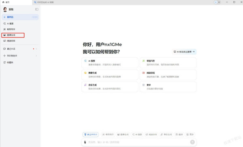
Task: Collapse the sidebar with the panel toggle icon
Action: (x=37, y=9)
